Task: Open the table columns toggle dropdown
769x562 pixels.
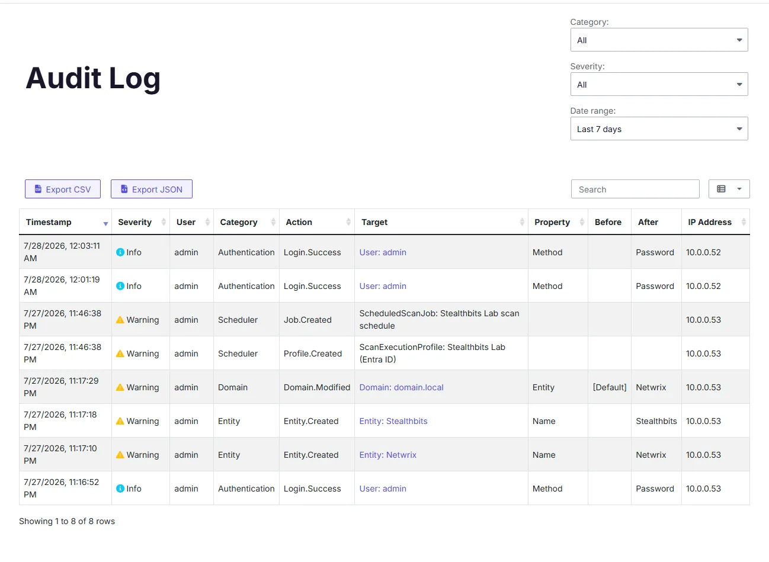Action: pyautogui.click(x=729, y=189)
